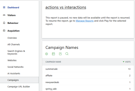The image size is (135, 91).
Task: Click the Dashboard grid icon
Action: click(4, 7)
